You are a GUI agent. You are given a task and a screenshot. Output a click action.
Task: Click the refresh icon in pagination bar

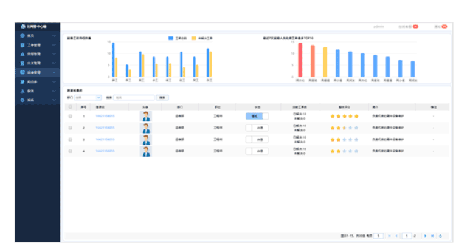tap(440, 236)
